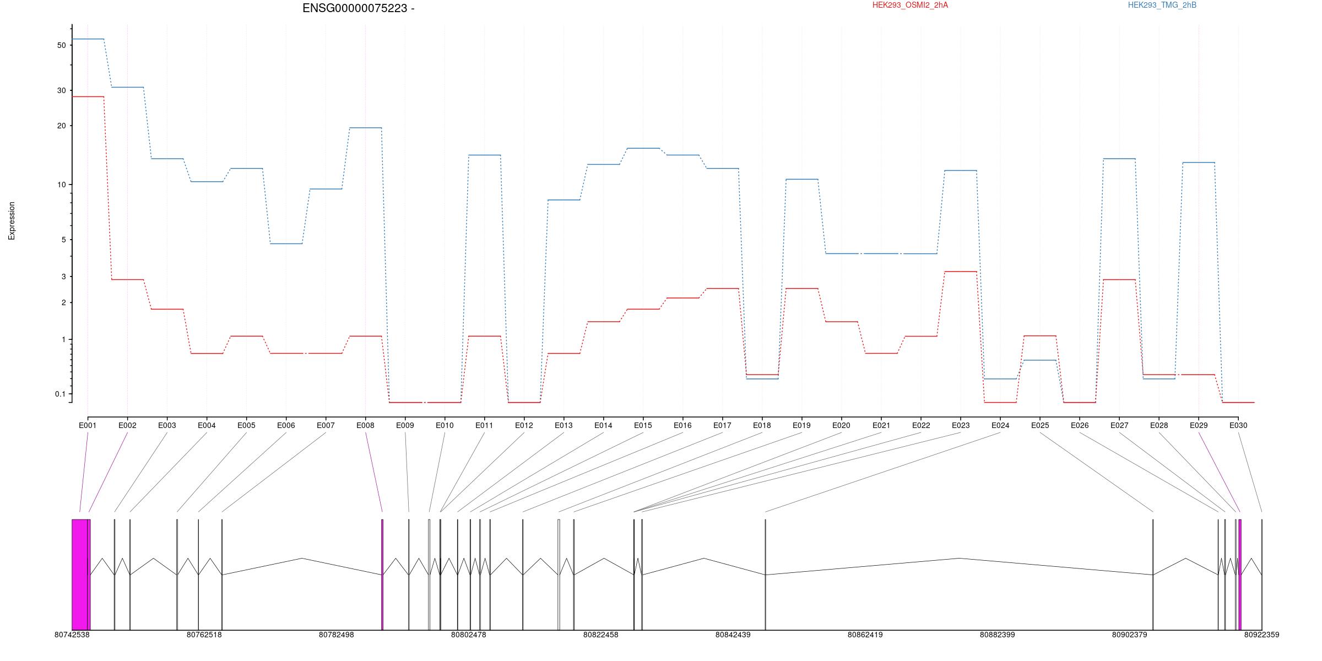Image resolution: width=1322 pixels, height=661 pixels.
Task: Select the HEK293_OSMI2_2hA legend label
Action: pyautogui.click(x=910, y=5)
